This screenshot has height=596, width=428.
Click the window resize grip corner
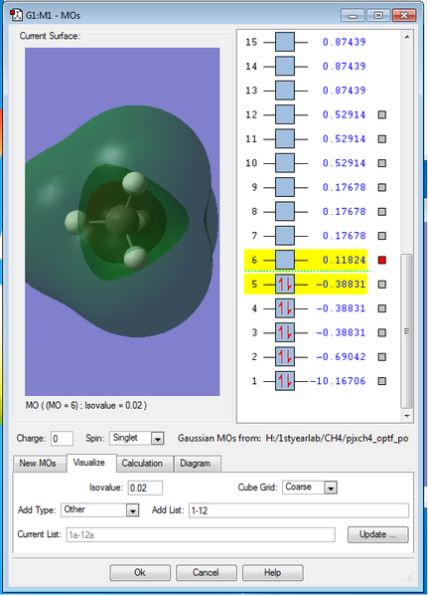[x=409, y=578]
